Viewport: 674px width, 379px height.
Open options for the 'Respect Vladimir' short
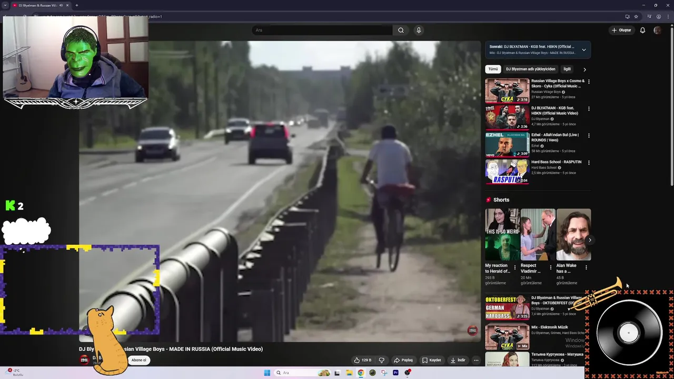551,267
